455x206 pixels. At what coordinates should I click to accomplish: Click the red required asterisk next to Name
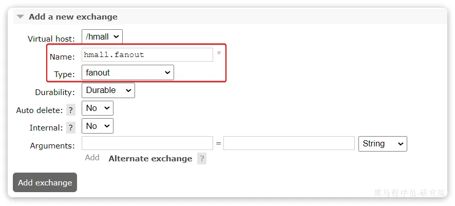219,54
